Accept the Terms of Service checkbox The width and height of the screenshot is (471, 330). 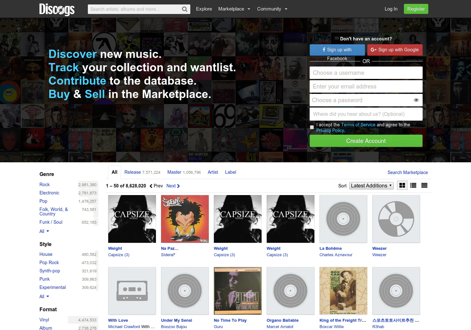[x=312, y=127]
